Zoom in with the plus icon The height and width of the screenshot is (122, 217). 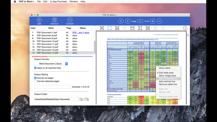152,21
